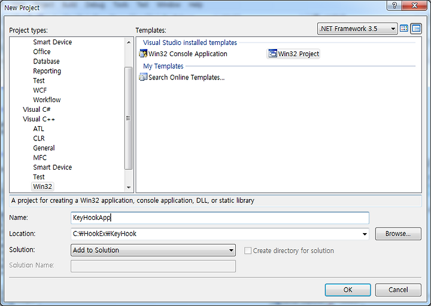Image resolution: width=431 pixels, height=306 pixels.
Task: Select Workflow project type
Action: tap(47, 100)
